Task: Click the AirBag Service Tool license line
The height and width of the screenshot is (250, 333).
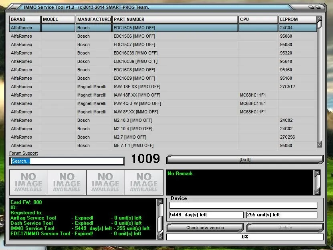Action: tap(76, 218)
